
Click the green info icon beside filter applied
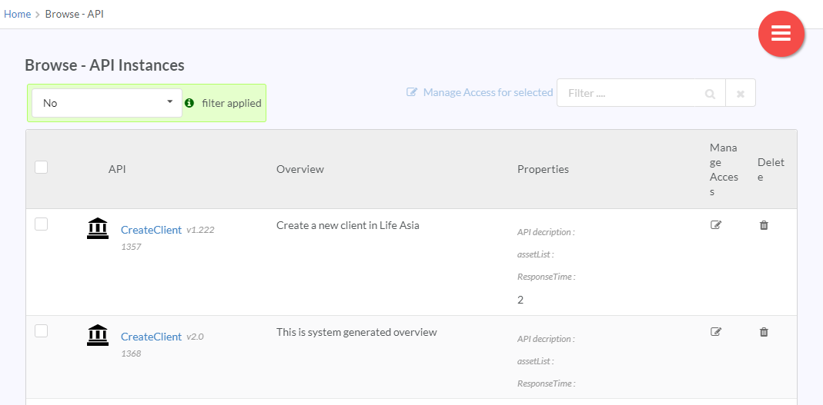coord(189,103)
